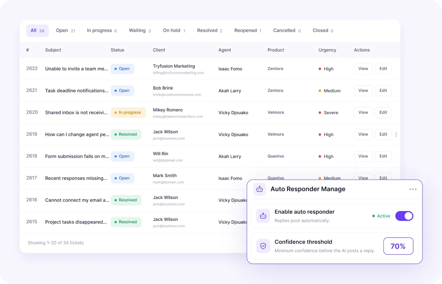The height and width of the screenshot is (284, 442).
Task: Click the shield icon beside Confidence threshold
Action: (263, 246)
